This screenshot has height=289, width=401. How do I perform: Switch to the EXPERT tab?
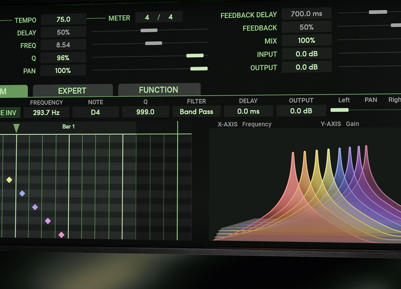[x=72, y=90]
